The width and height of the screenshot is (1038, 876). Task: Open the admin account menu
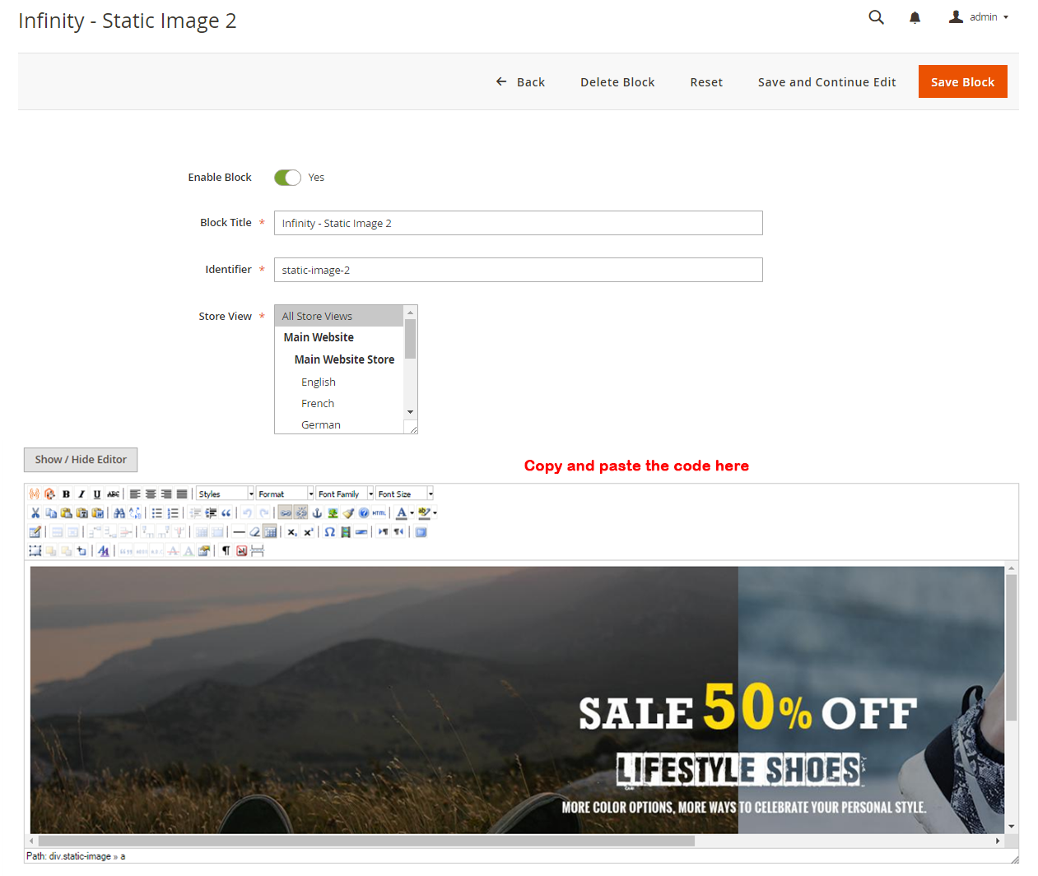[979, 17]
